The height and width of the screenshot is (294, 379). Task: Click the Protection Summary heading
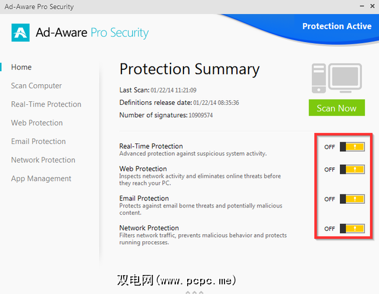pos(189,69)
